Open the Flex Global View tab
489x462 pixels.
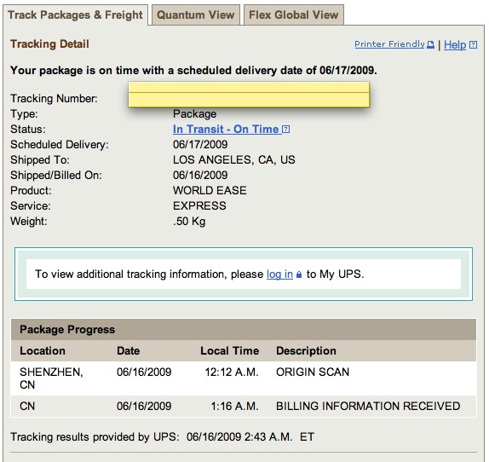293,14
